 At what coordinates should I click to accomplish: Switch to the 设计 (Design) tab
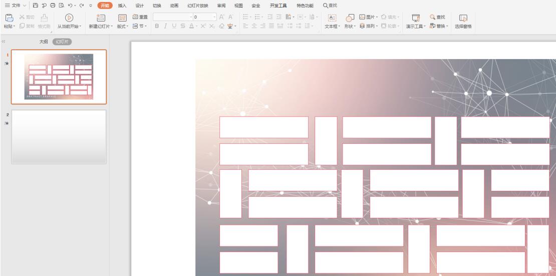[140, 6]
